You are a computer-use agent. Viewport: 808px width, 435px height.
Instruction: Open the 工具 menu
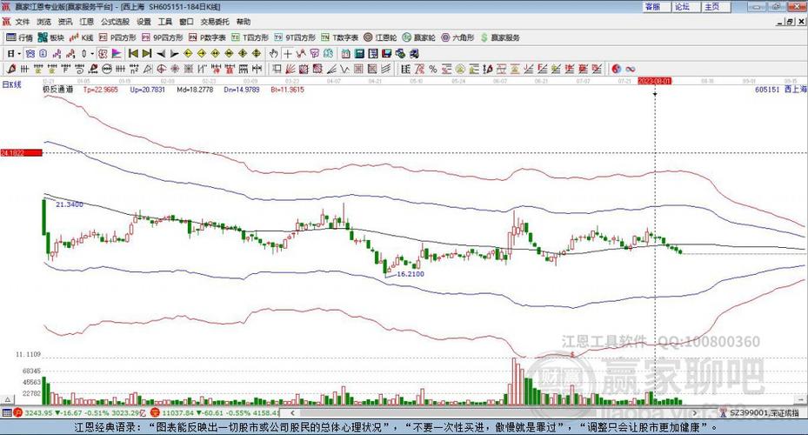click(165, 22)
